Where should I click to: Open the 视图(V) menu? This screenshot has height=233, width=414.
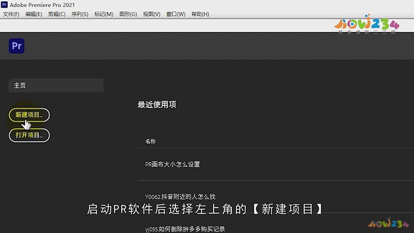(152, 14)
